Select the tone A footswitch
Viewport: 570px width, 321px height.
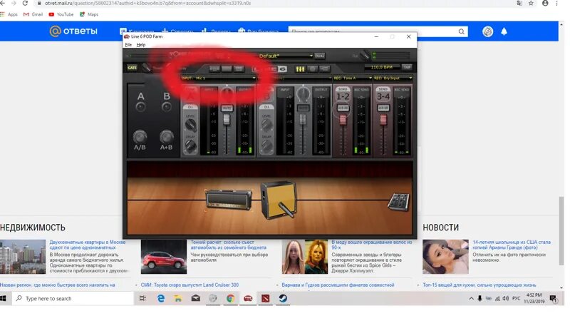coord(140,107)
